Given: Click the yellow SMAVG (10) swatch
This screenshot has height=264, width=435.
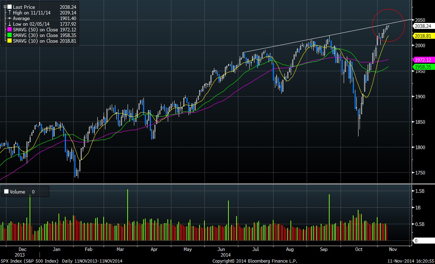Looking at the screenshot, I should pyautogui.click(x=10, y=41).
